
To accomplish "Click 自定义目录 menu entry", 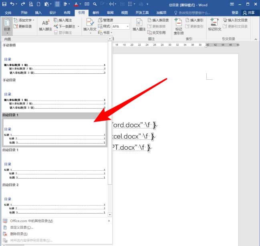I will pos(22,227).
